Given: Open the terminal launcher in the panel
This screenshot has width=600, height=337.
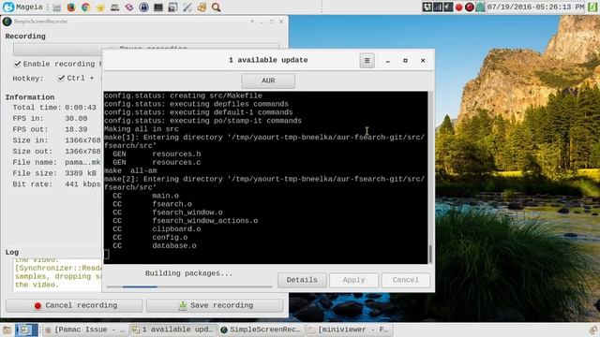Looking at the screenshot, I should [158, 7].
